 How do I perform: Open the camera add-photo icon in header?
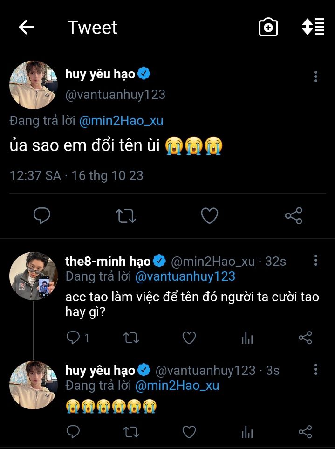click(268, 28)
